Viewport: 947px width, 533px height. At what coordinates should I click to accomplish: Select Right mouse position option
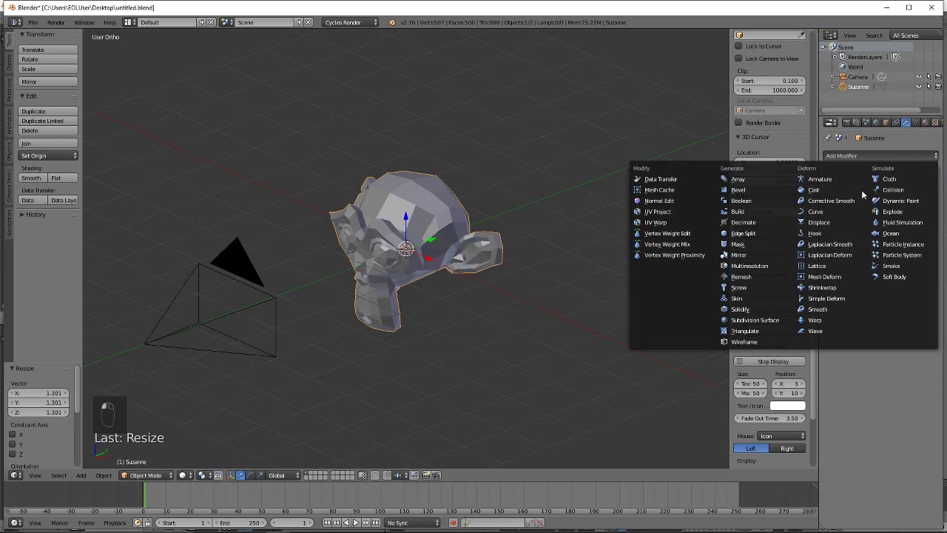point(787,449)
